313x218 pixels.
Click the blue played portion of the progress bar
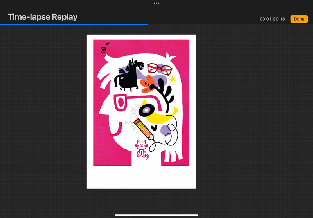click(74, 24)
